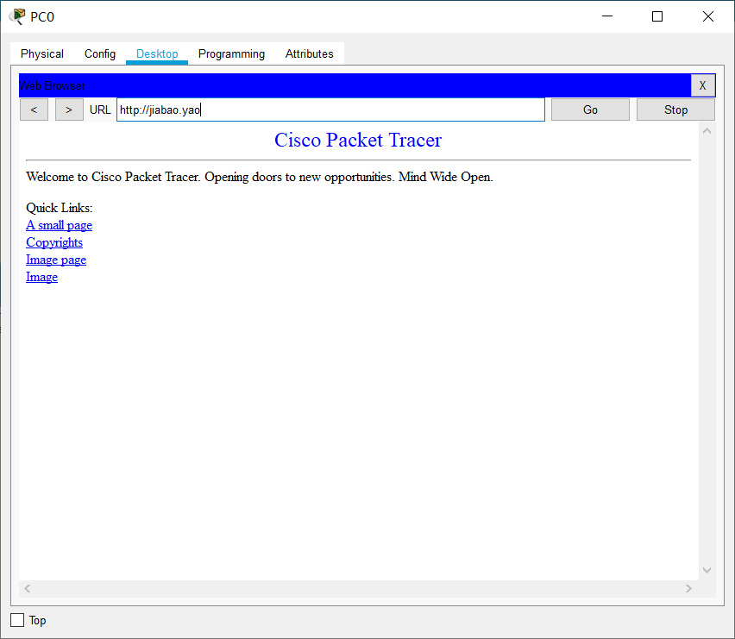
Task: Click the horizontal scrollbar right arrow
Action: tap(688, 588)
